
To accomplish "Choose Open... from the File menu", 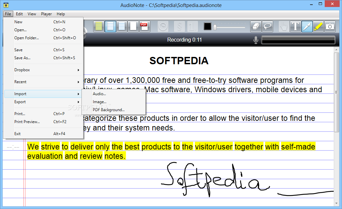I will (44, 30).
